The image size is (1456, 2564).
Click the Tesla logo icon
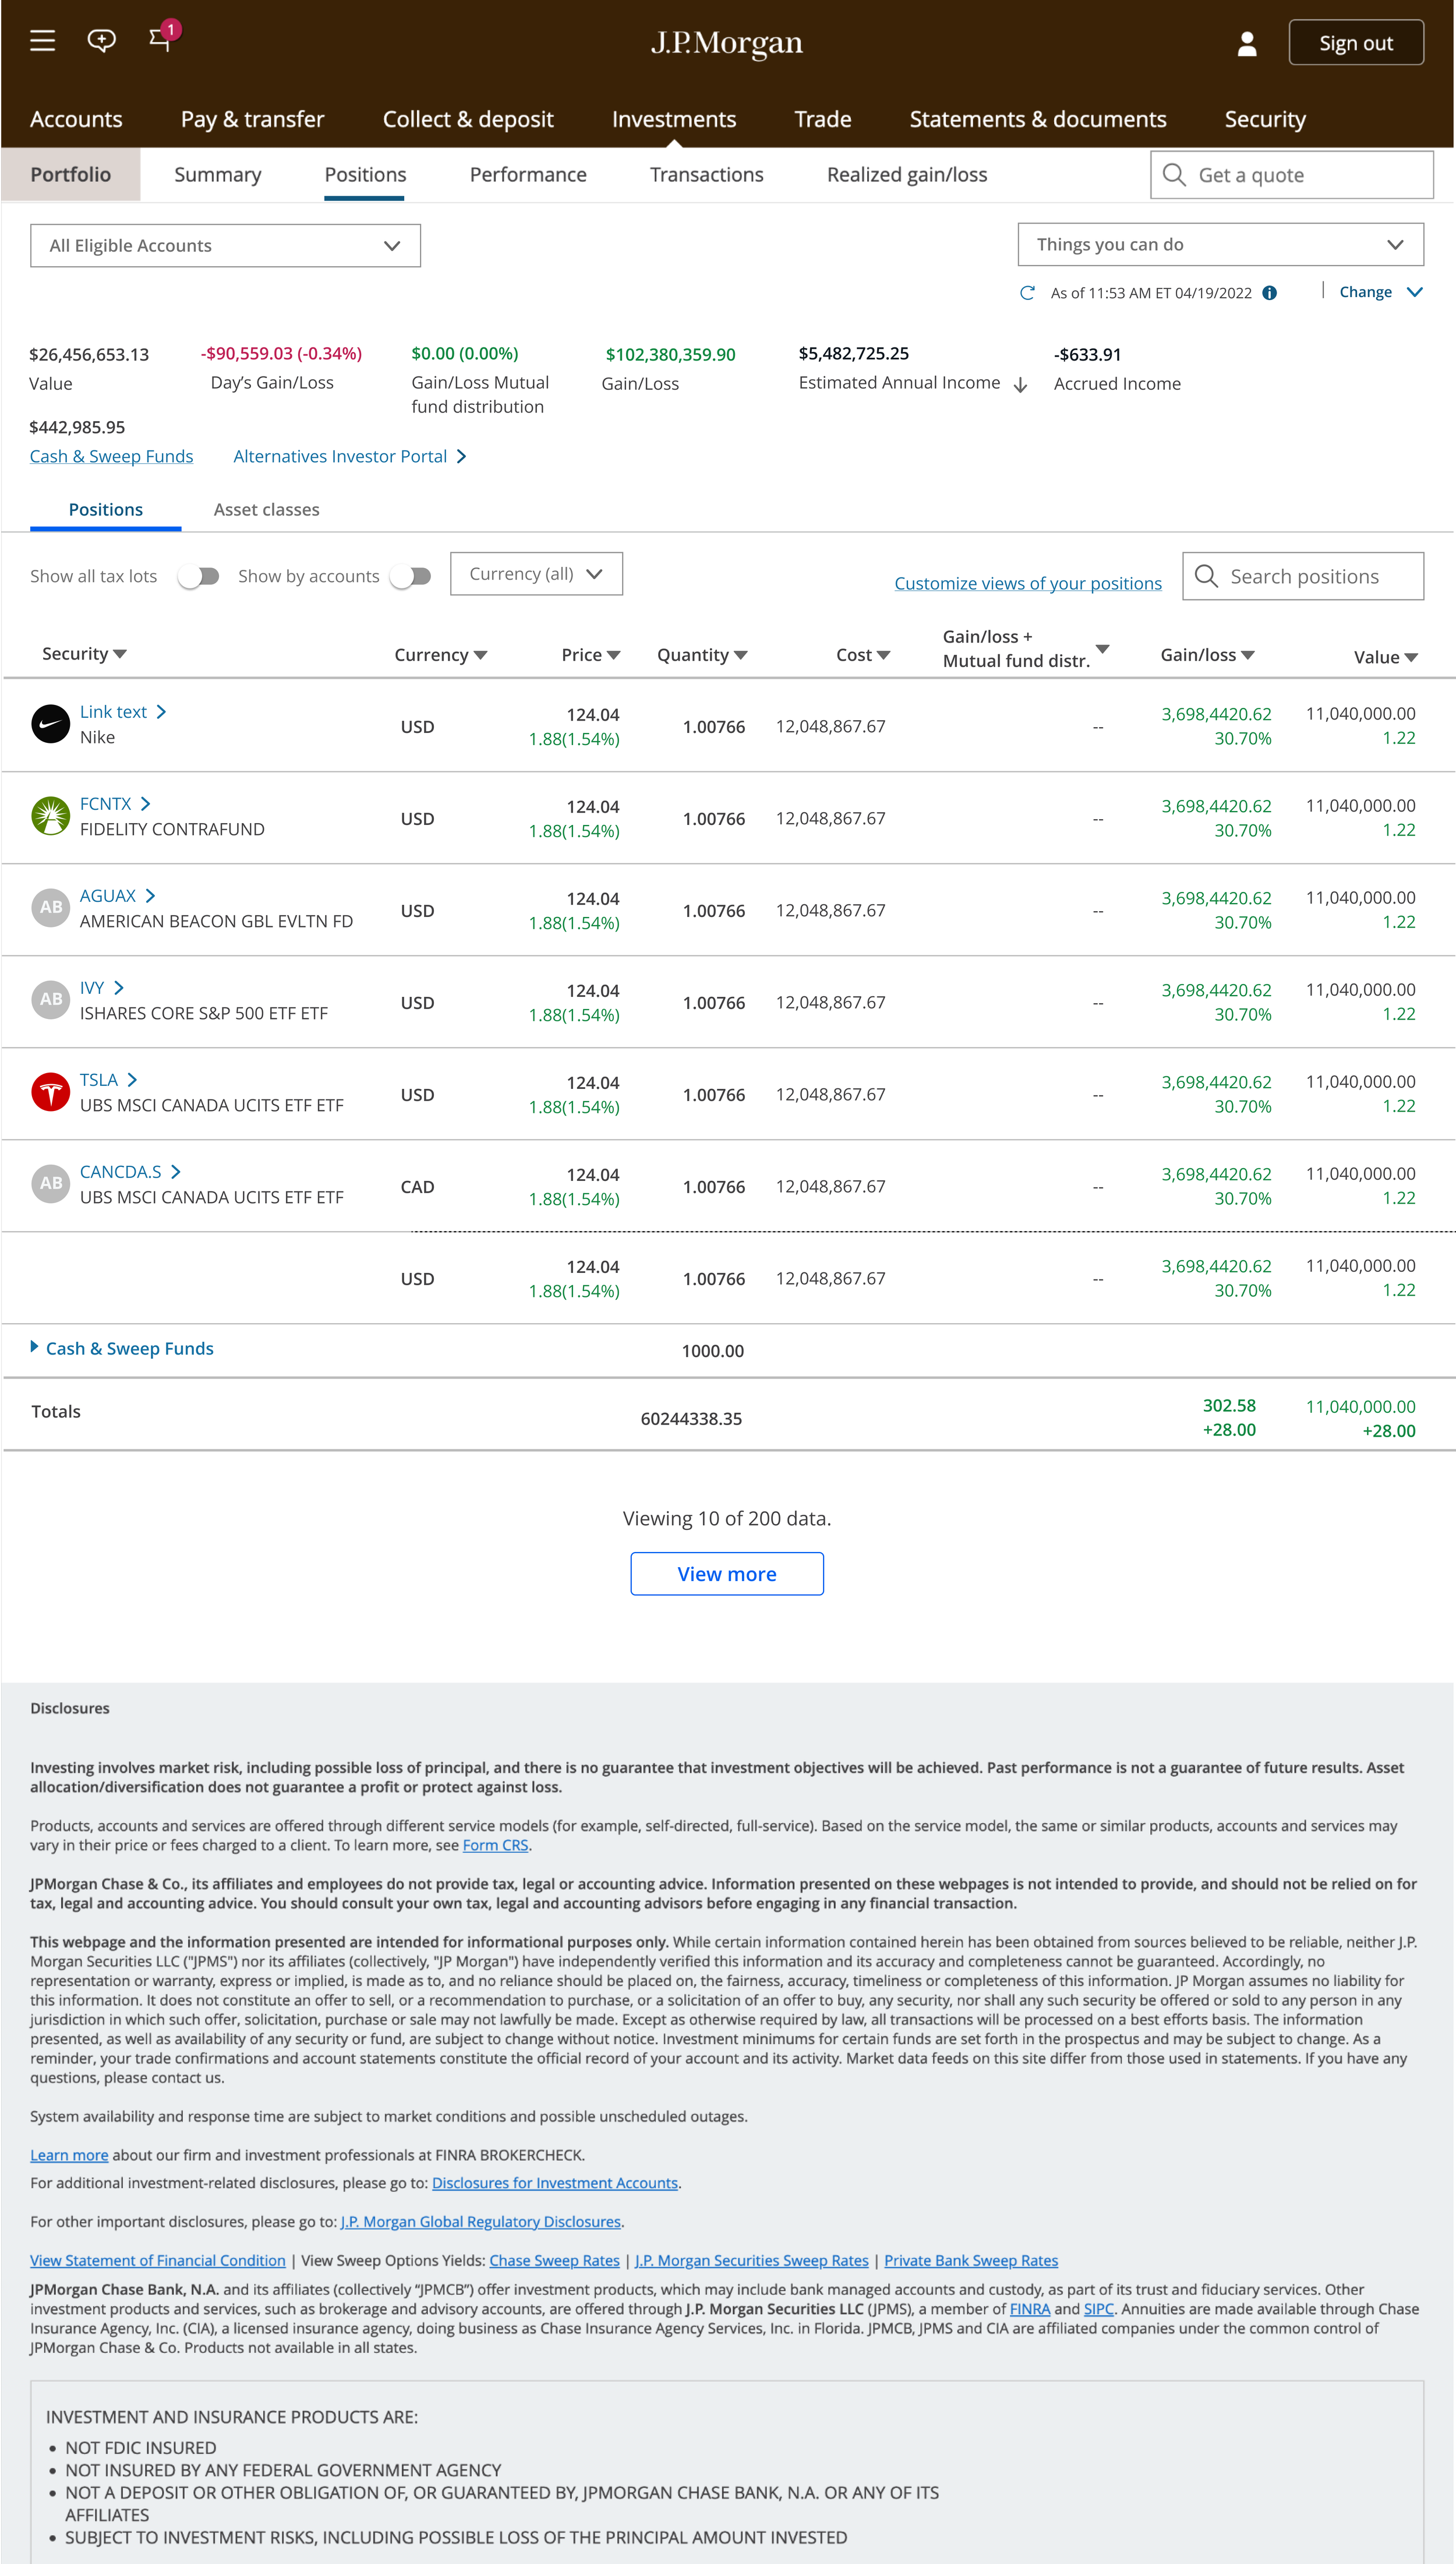50,1092
